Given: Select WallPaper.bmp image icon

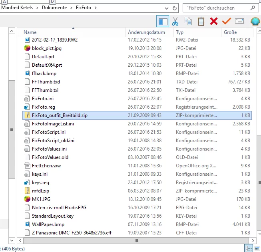Looking at the screenshot, I should pyautogui.click(x=27, y=224).
